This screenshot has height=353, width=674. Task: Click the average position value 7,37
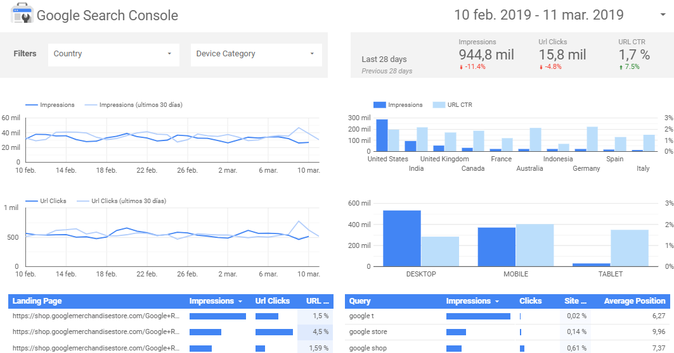pos(659,348)
